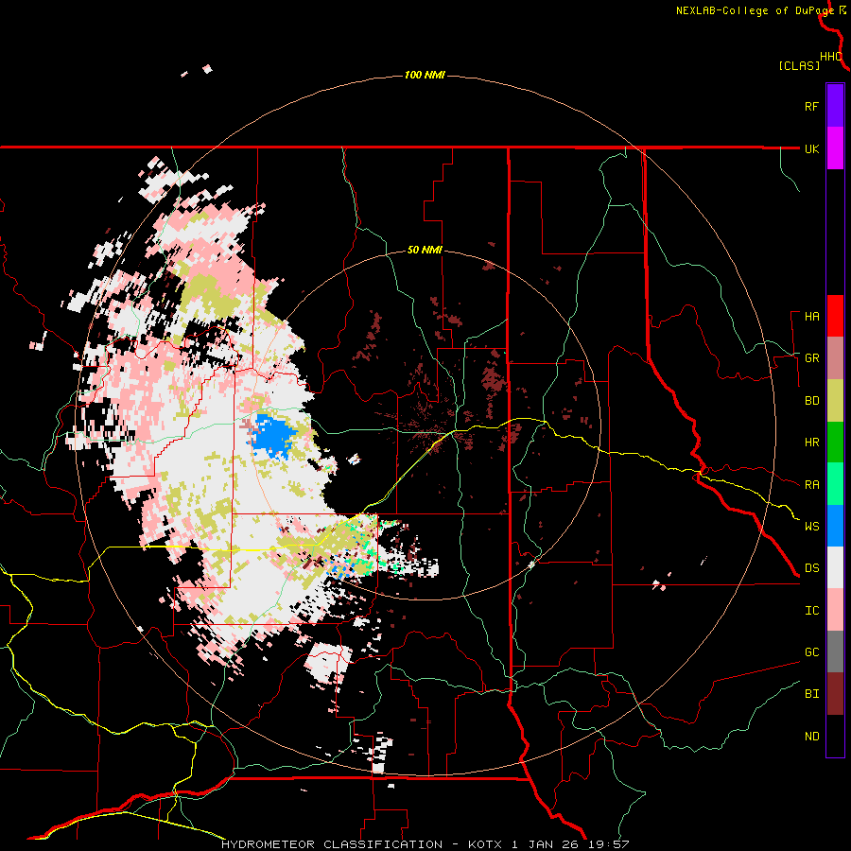Click the HR legend label

812,443
